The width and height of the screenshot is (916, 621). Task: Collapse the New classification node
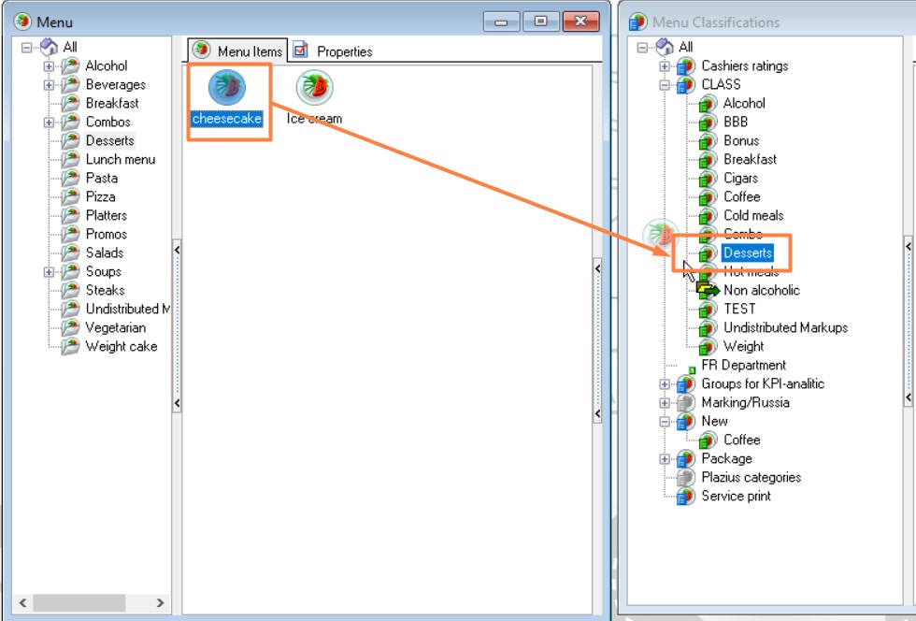coord(665,422)
